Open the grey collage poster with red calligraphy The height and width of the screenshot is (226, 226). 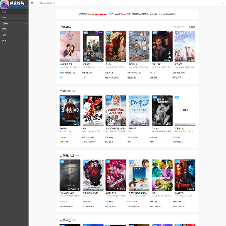click(x=139, y=46)
